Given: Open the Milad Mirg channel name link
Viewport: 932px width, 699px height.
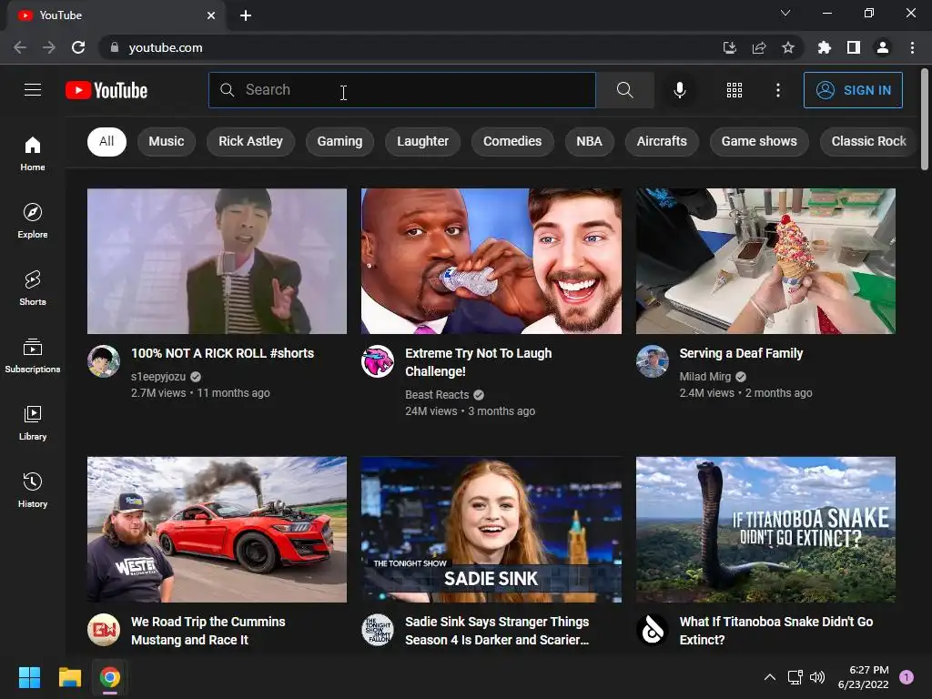Looking at the screenshot, I should tap(705, 376).
